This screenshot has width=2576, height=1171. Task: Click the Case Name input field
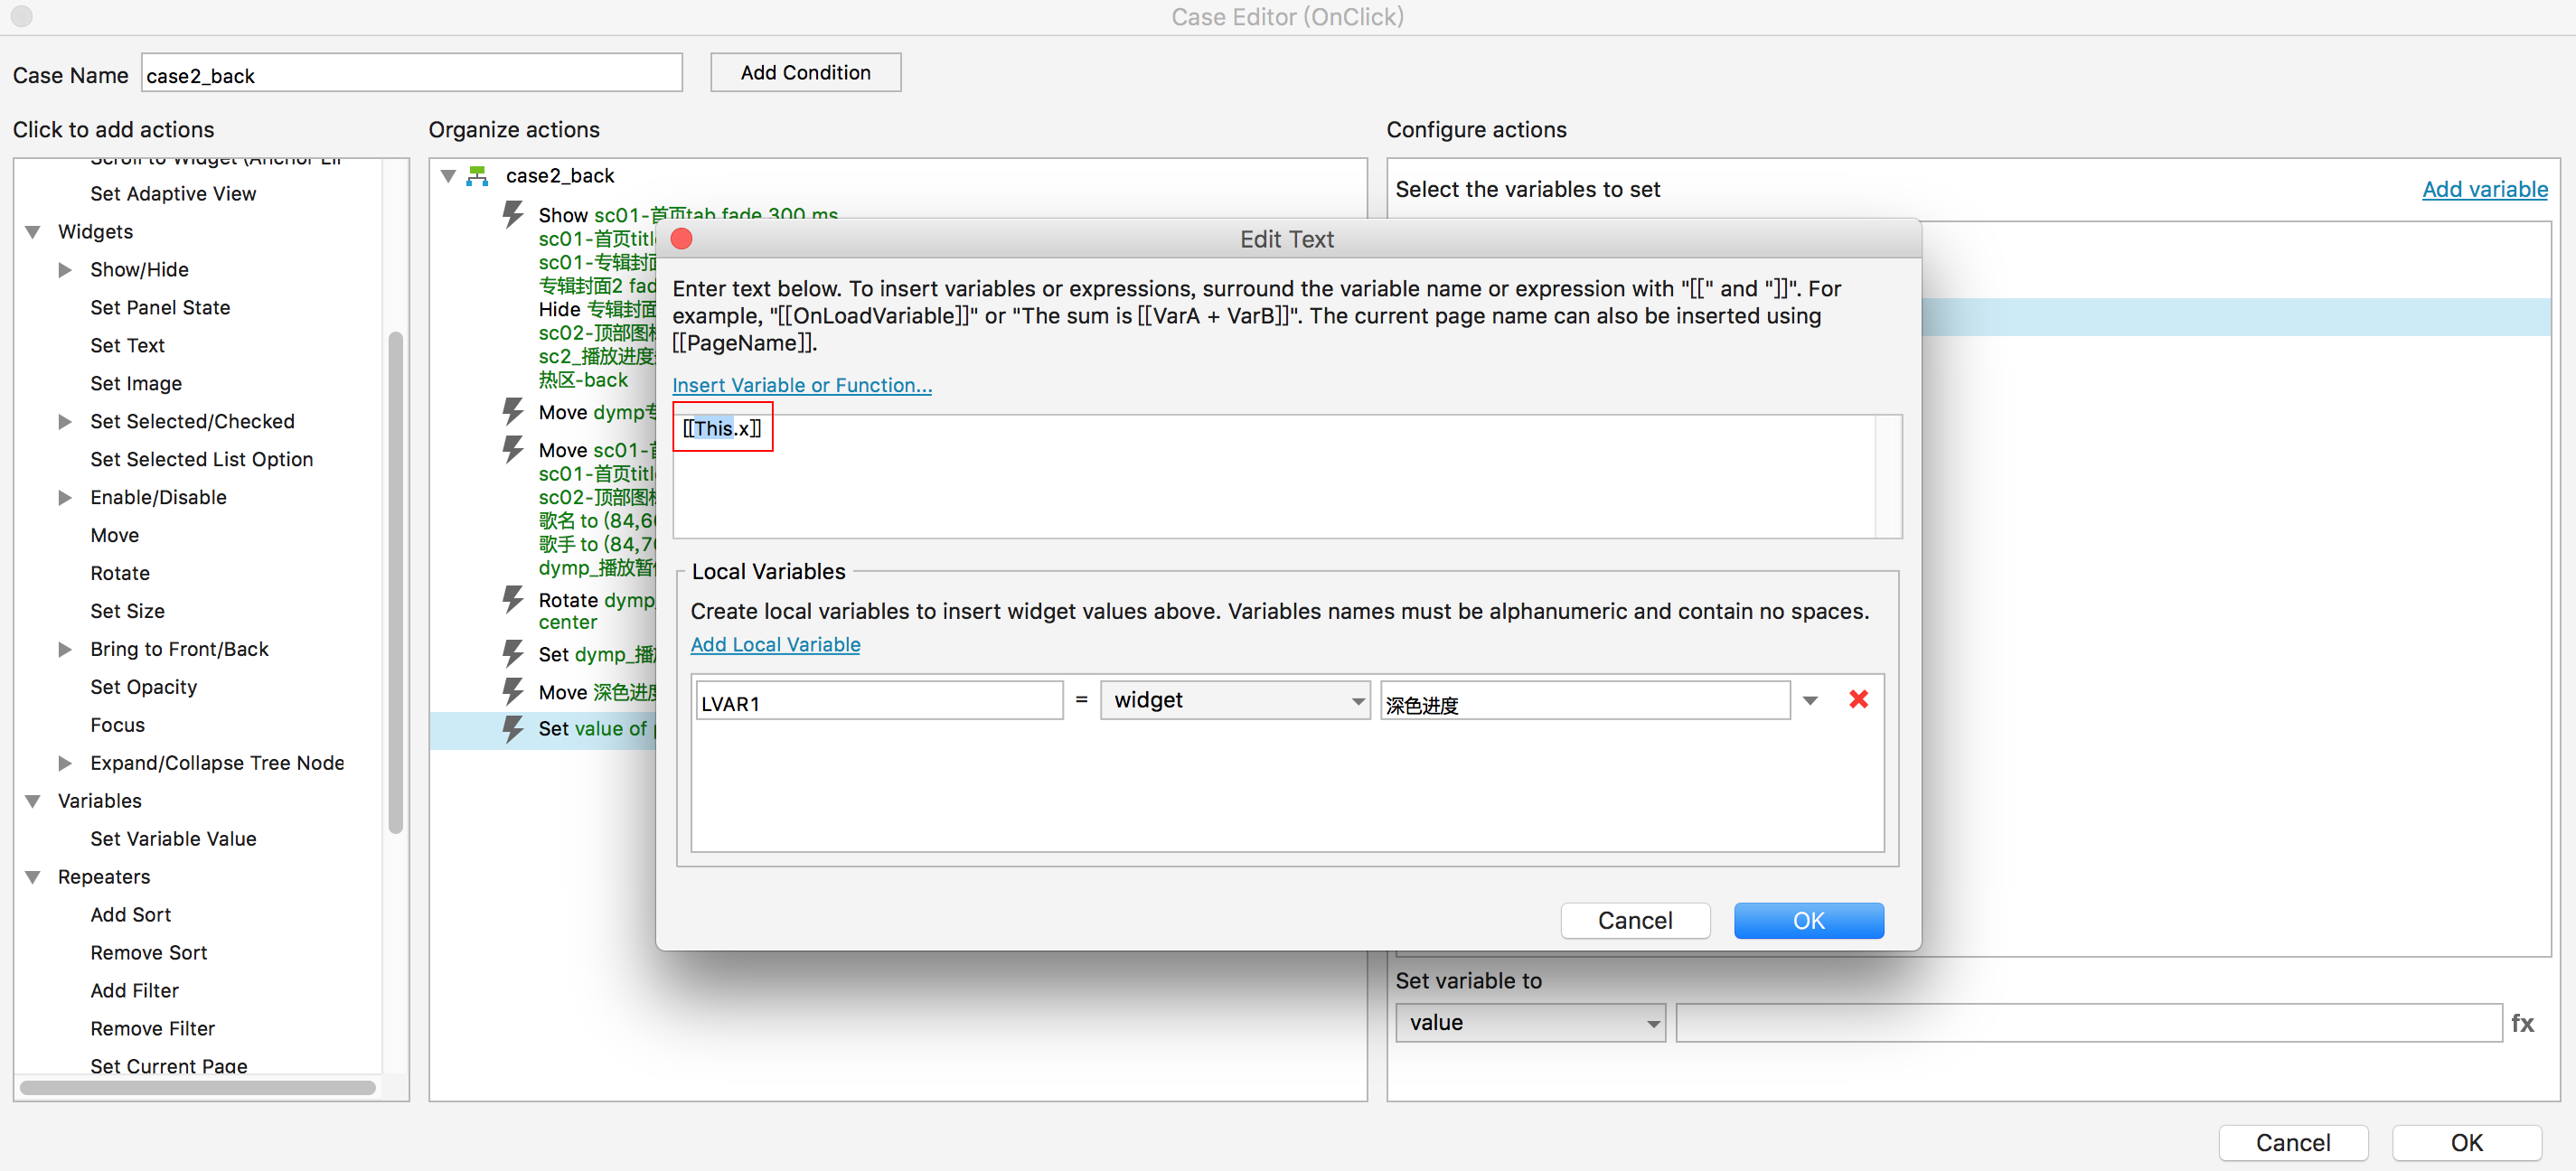pyautogui.click(x=411, y=75)
